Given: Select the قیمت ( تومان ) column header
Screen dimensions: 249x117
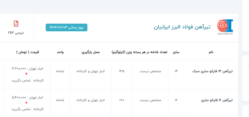Looking at the screenshot, I should (27, 52).
